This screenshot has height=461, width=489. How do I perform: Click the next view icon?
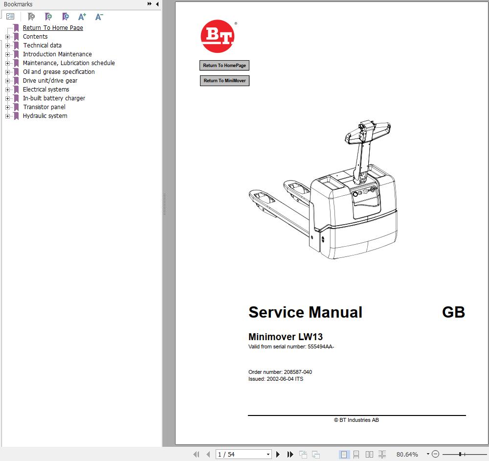coord(316,455)
